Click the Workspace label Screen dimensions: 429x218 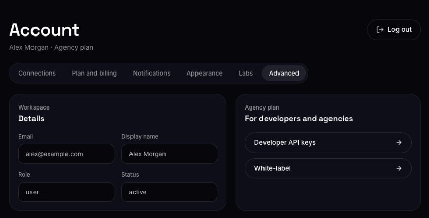[34, 107]
